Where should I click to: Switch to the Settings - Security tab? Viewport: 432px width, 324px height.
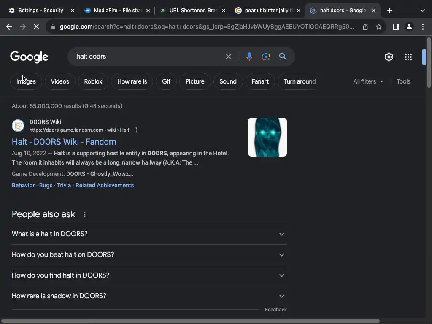click(x=40, y=11)
